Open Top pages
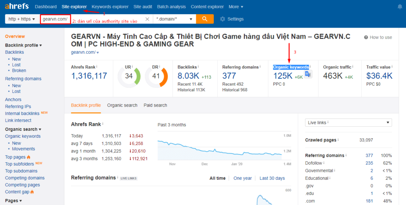The height and width of the screenshot is (205, 406). coord(15,157)
